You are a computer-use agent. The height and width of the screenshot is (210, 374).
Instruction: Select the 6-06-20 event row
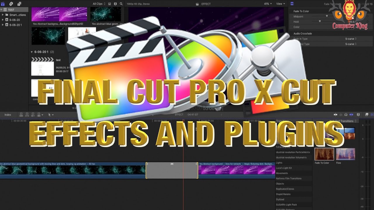click(x=15, y=20)
